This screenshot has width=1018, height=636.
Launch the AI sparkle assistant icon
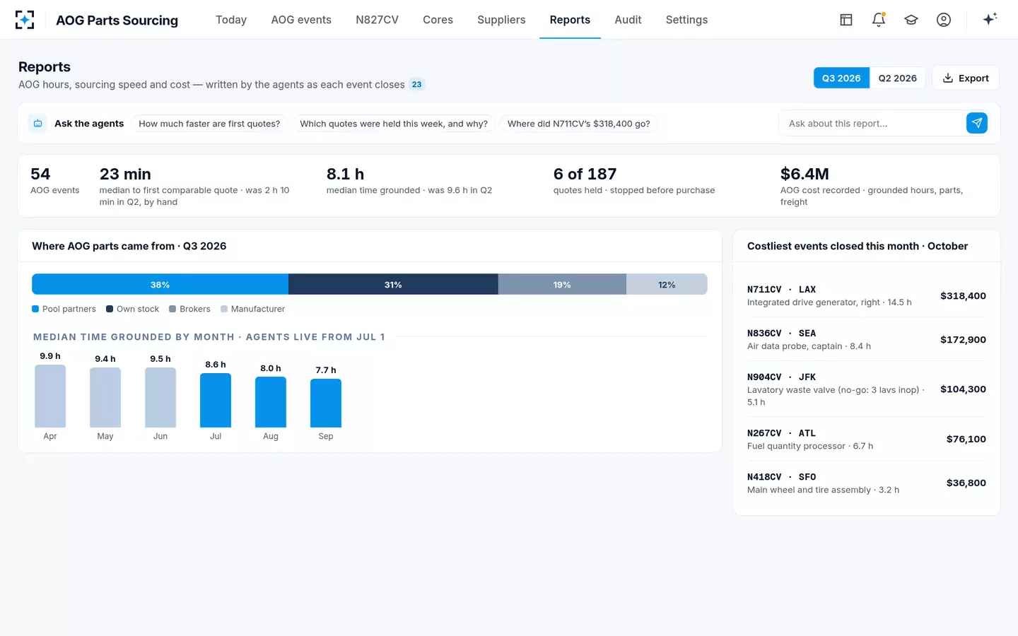point(990,19)
